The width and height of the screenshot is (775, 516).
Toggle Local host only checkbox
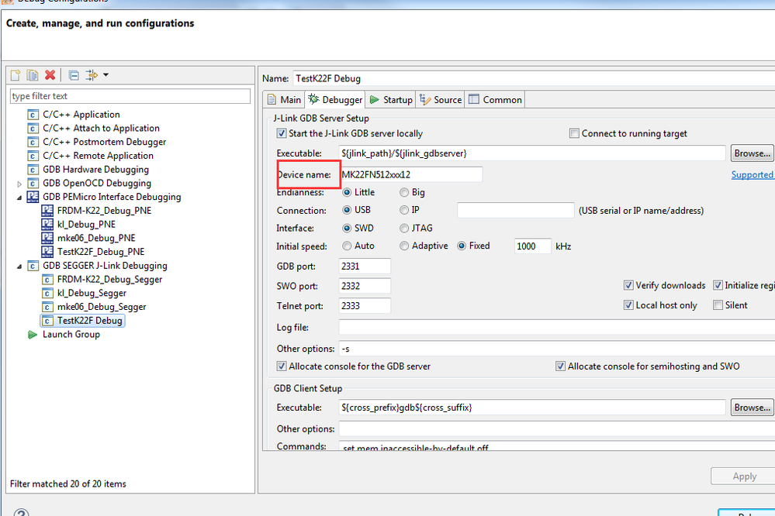[628, 305]
